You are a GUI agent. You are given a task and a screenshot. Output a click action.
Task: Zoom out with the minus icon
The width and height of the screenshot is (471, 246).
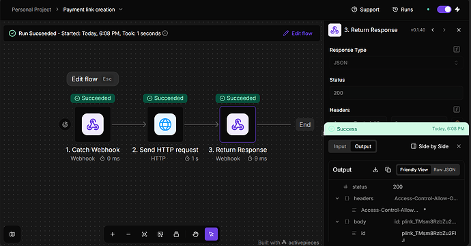[128, 234]
